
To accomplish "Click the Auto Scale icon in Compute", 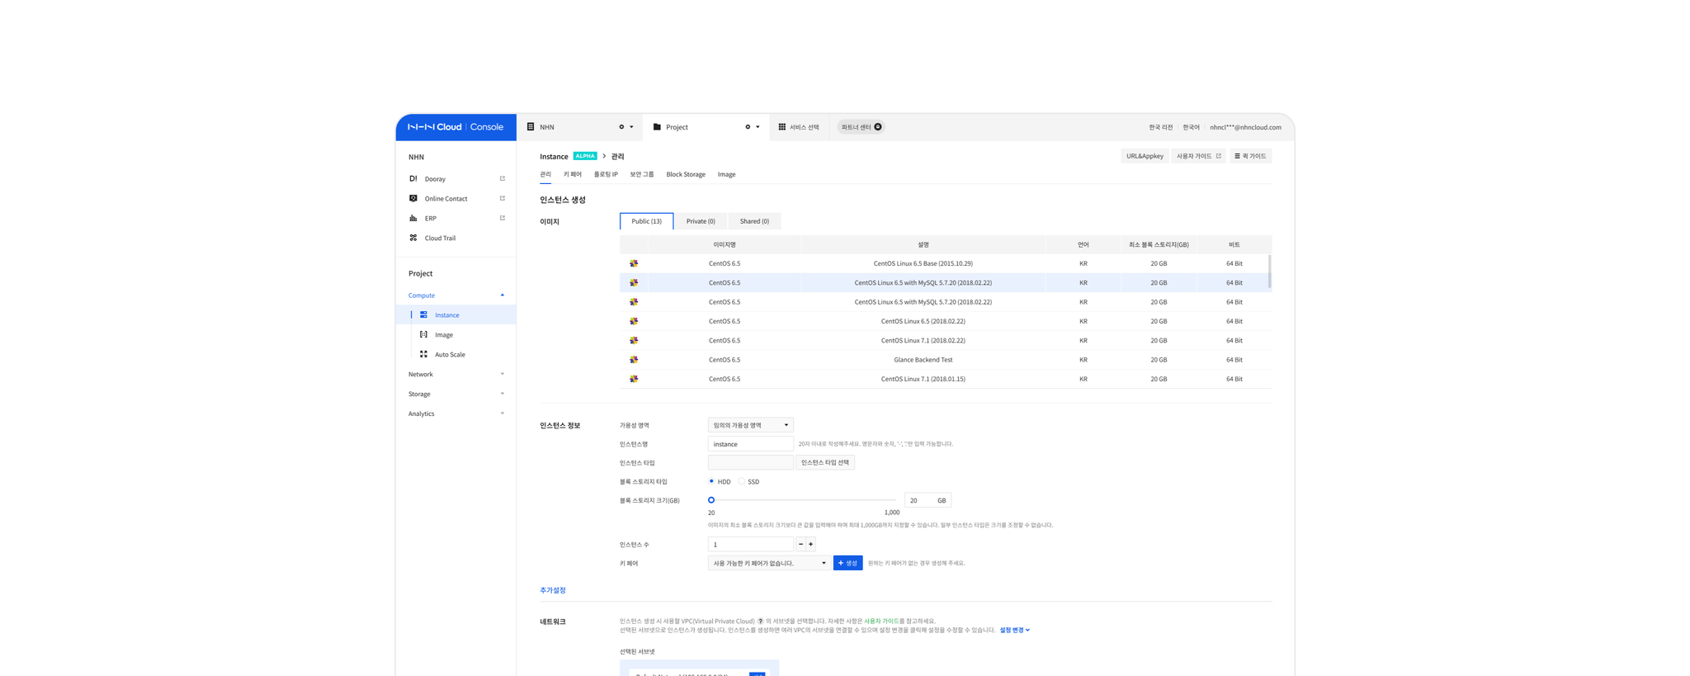I will tap(423, 354).
